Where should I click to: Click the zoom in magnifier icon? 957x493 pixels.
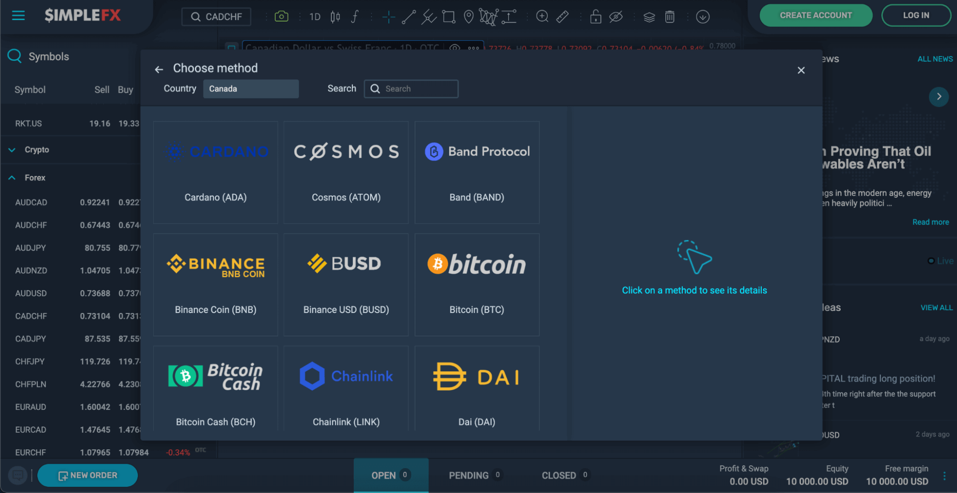click(x=542, y=17)
